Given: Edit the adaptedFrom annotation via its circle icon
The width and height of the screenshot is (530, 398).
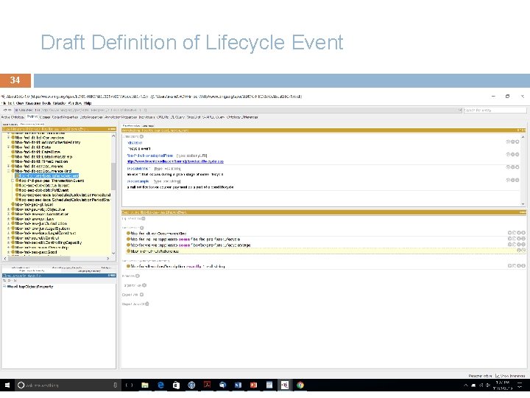Looking at the screenshot, I should pyautogui.click(x=517, y=154).
